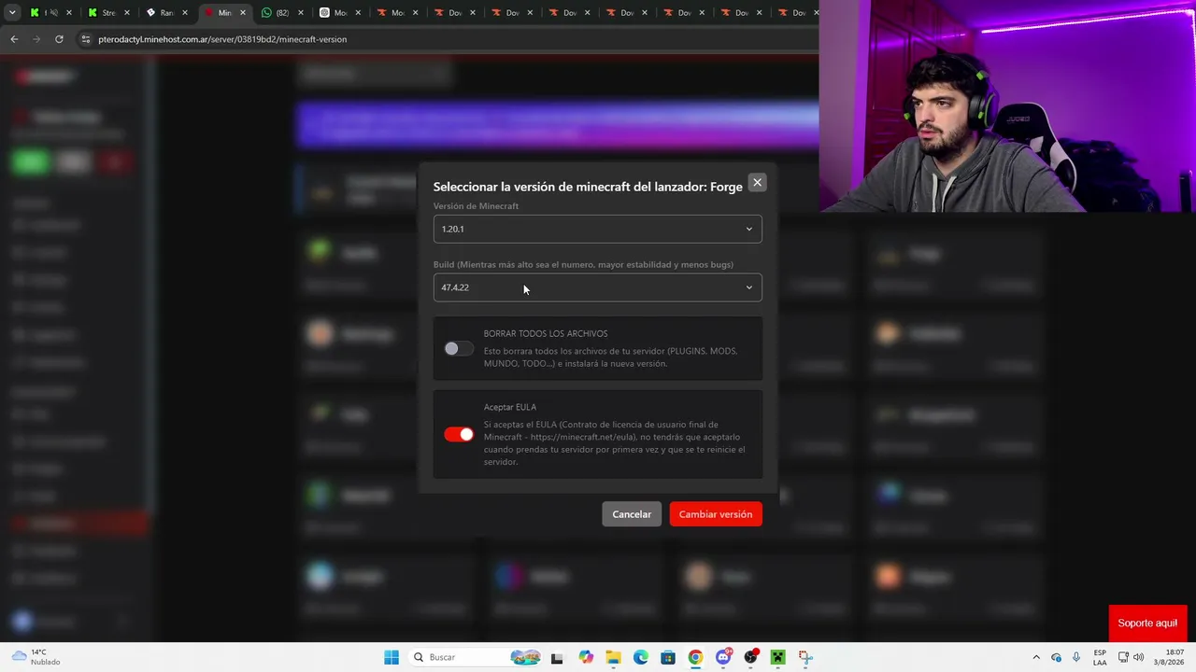The height and width of the screenshot is (672, 1196).
Task: Open the clock showing 18:07
Action: [x=1168, y=657]
